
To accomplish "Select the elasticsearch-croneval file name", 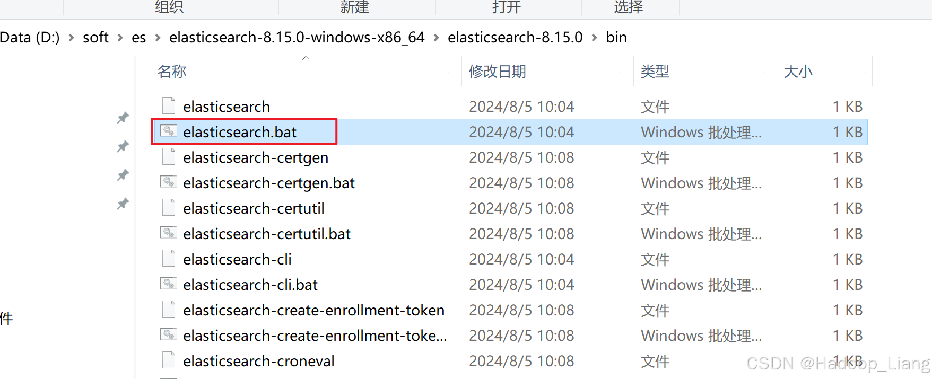I will [259, 361].
